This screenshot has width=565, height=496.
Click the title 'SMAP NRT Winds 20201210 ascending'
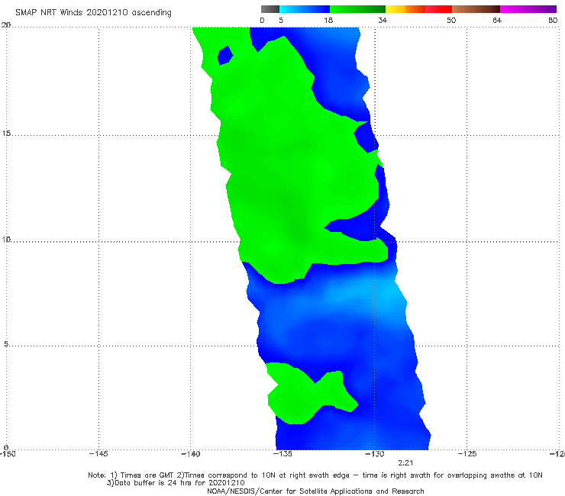tap(93, 13)
